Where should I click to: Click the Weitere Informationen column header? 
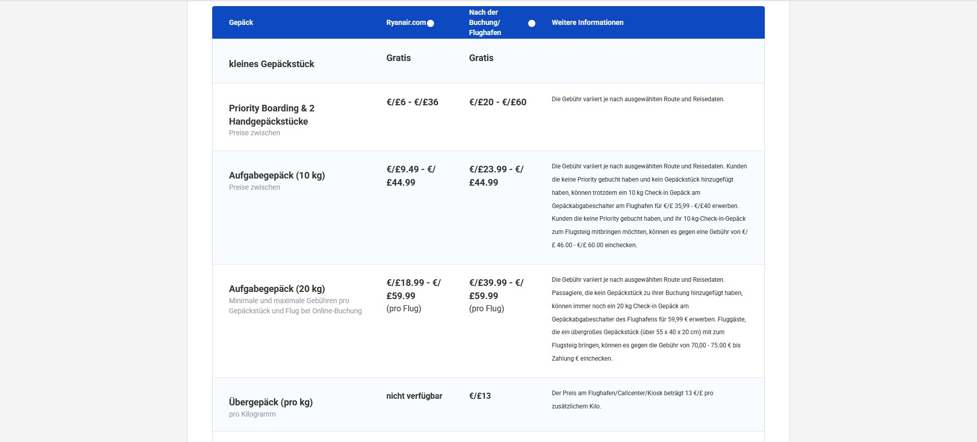coord(587,22)
